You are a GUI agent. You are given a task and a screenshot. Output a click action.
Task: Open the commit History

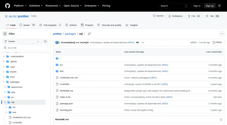217,42
